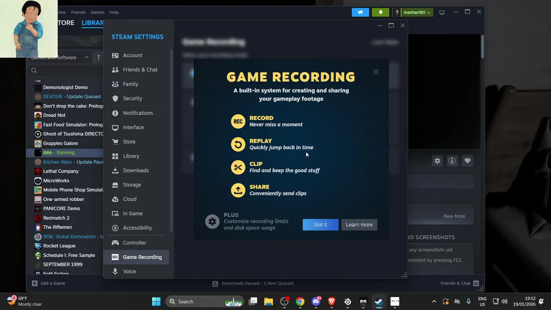This screenshot has width=551, height=310.
Task: Select iblis - Running in library list
Action: pyautogui.click(x=65, y=152)
